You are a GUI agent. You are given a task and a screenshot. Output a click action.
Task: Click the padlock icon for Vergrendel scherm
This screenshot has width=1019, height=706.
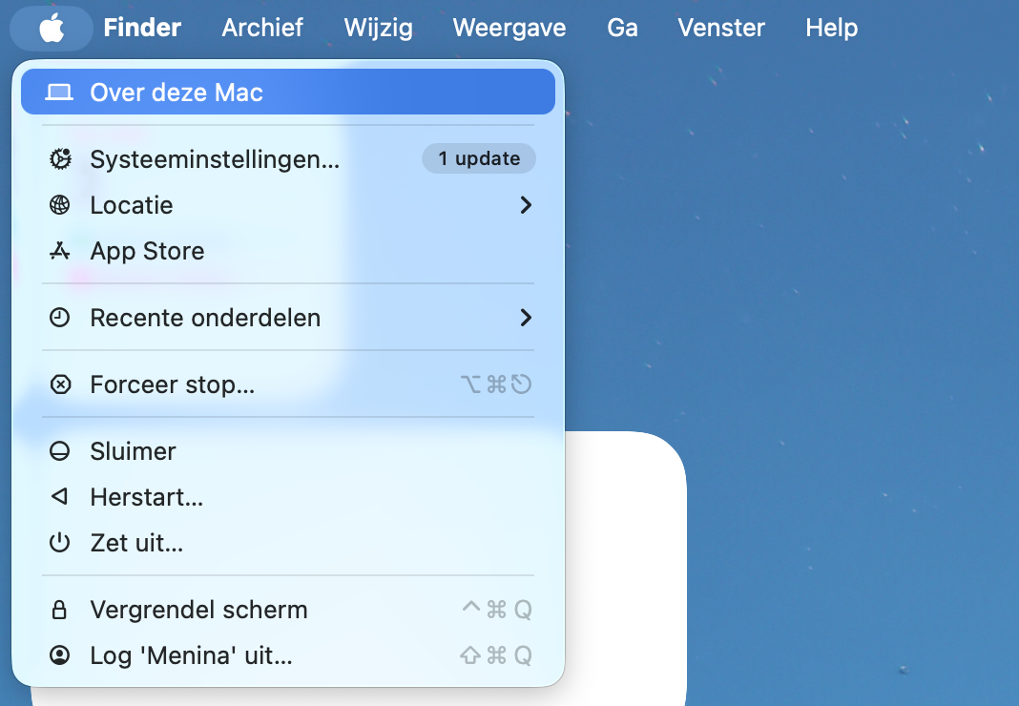[59, 610]
